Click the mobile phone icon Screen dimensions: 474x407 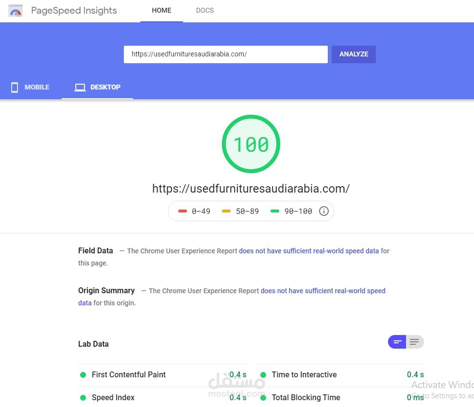pos(15,87)
